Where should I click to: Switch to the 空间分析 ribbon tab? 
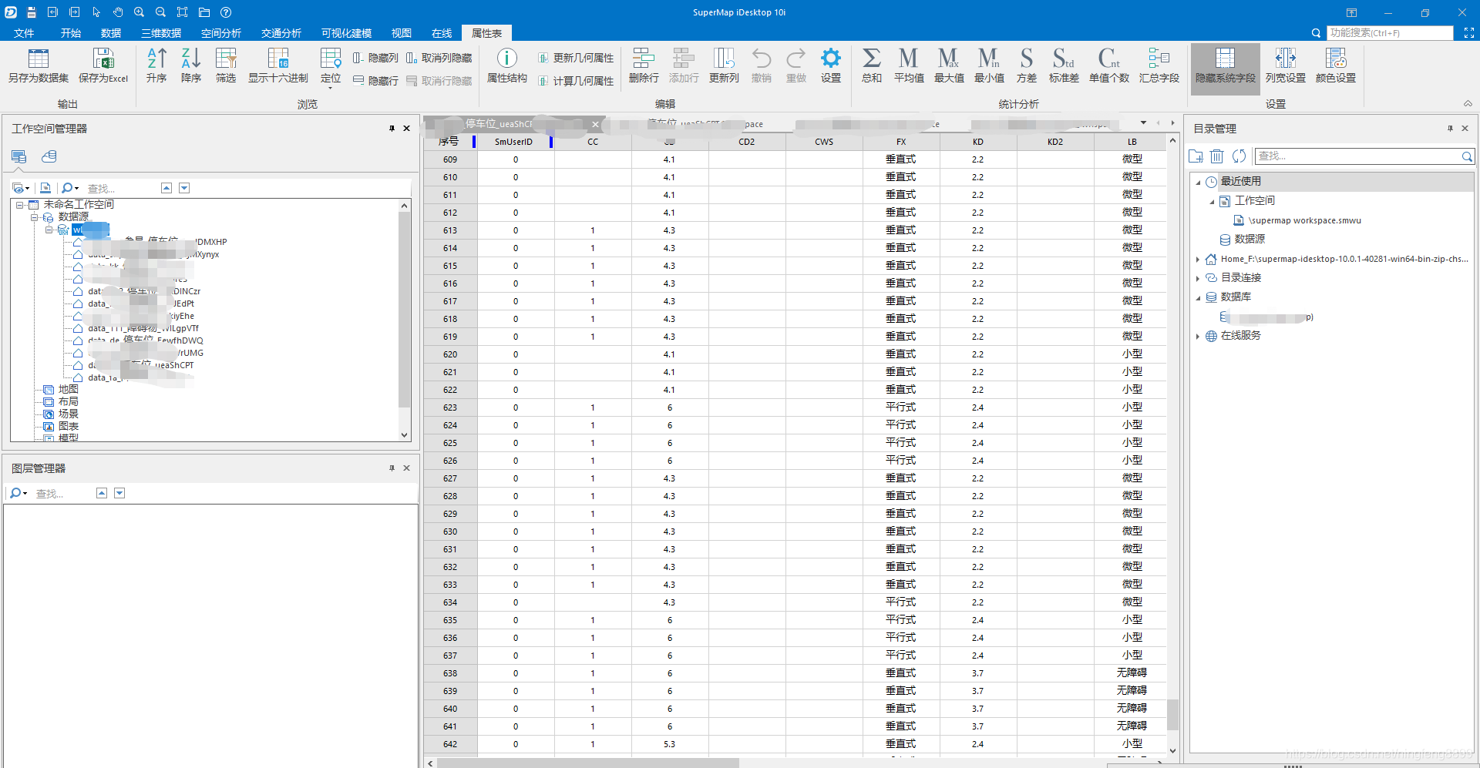[220, 32]
